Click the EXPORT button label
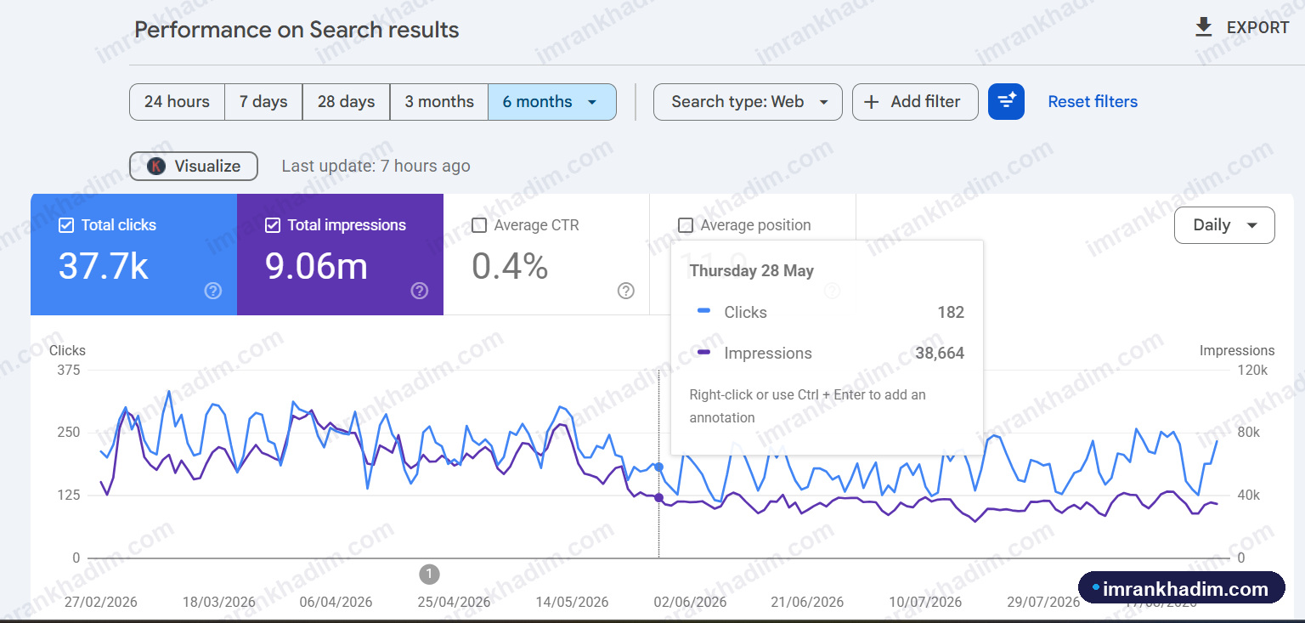Screen dimensions: 1305x623 pos(1258,28)
